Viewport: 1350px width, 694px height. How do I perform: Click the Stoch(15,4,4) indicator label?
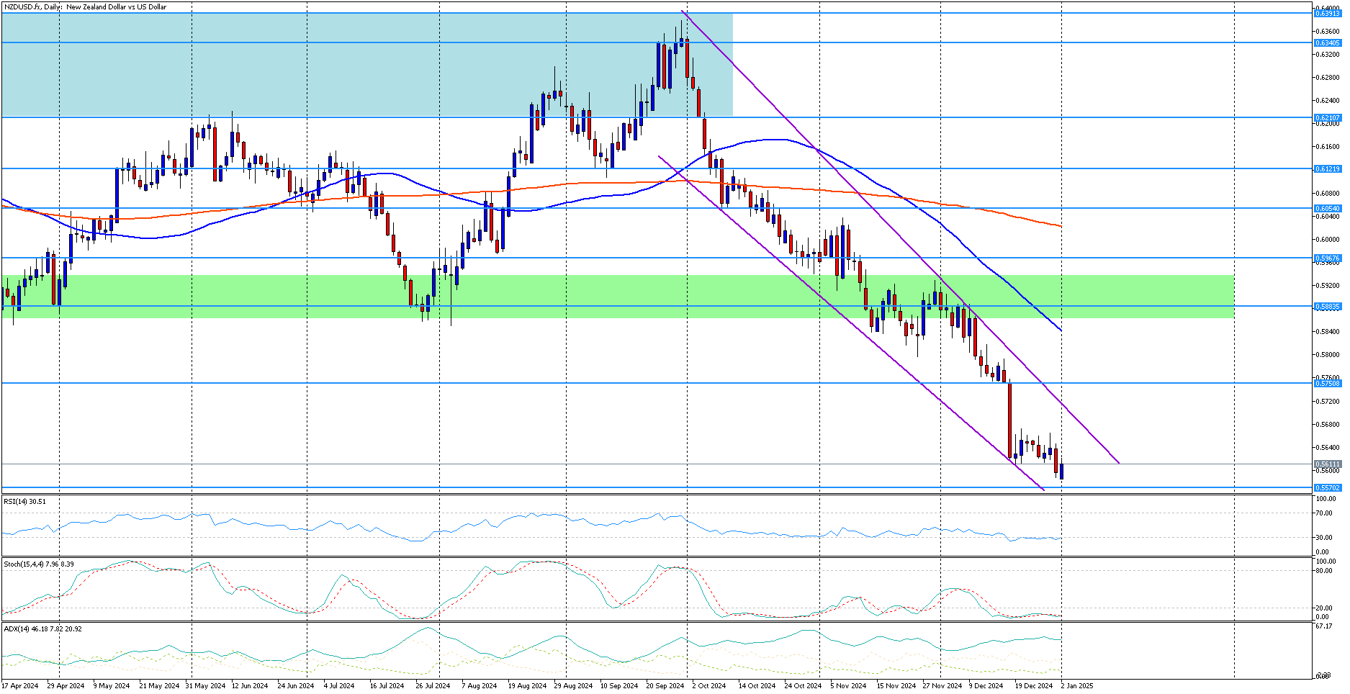click(x=39, y=564)
